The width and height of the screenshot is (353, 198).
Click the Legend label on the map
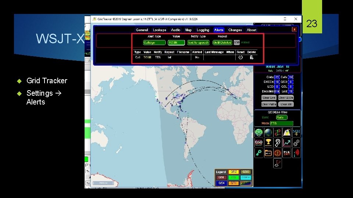221,172
